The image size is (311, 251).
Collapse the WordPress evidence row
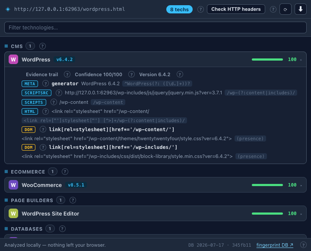[155, 59]
